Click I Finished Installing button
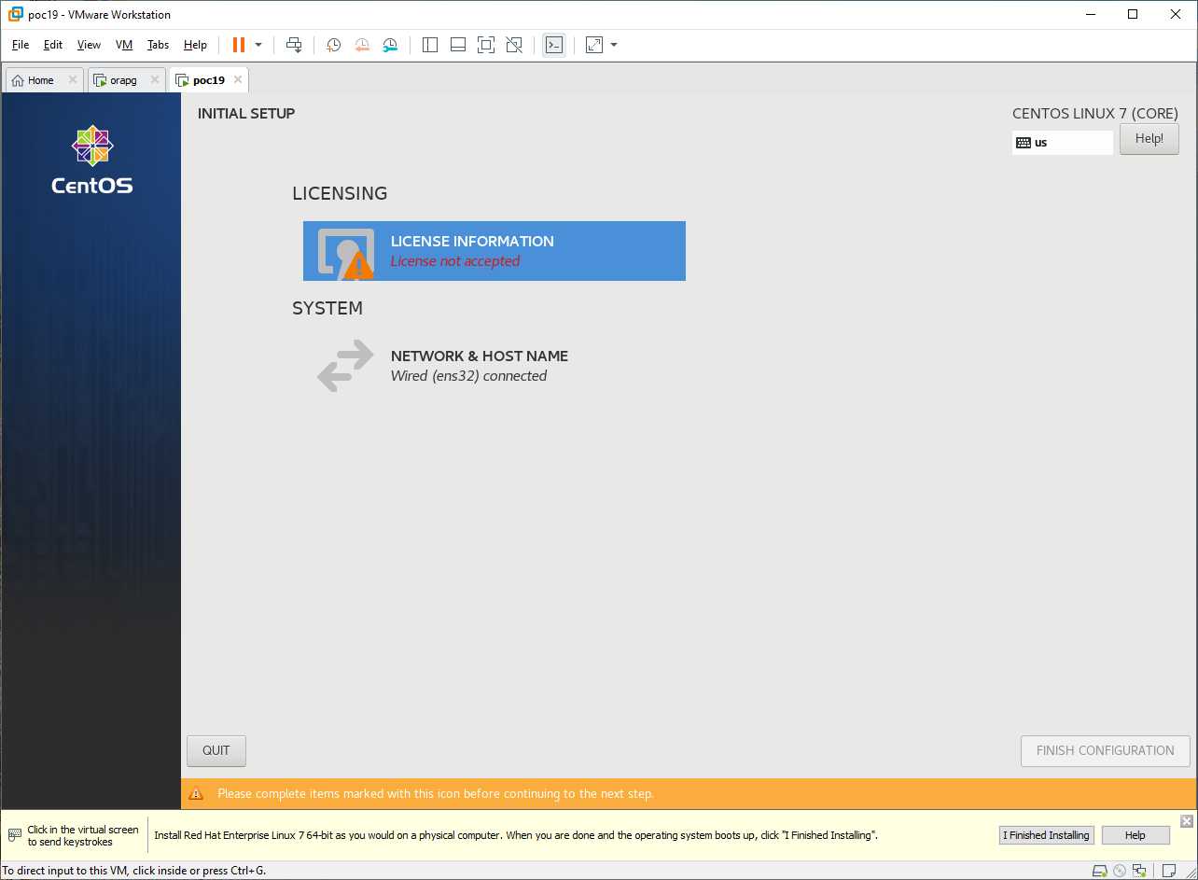This screenshot has width=1198, height=880. [1045, 835]
